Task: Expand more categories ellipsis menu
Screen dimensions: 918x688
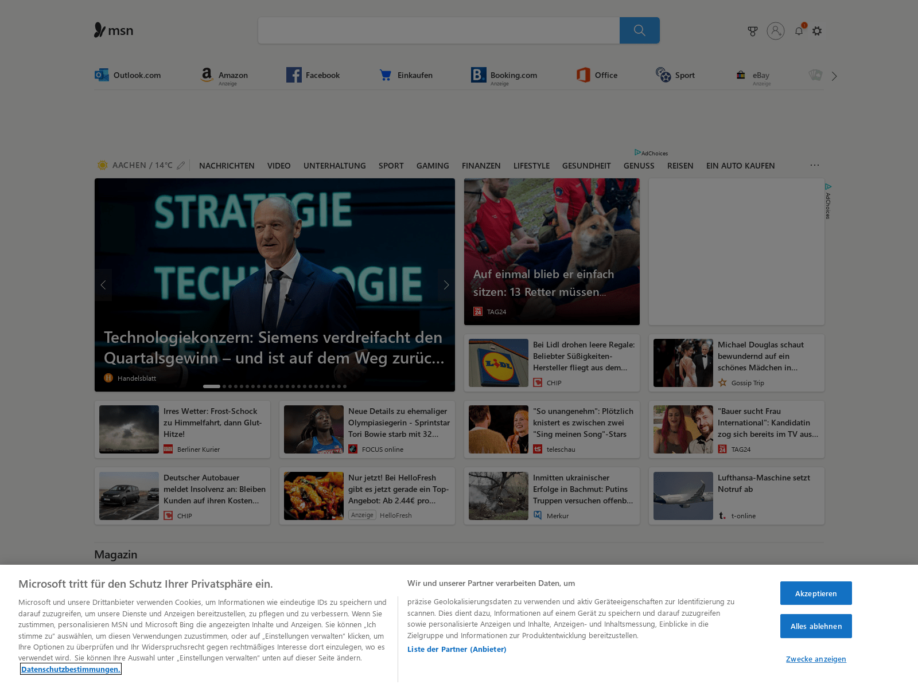Action: click(815, 165)
